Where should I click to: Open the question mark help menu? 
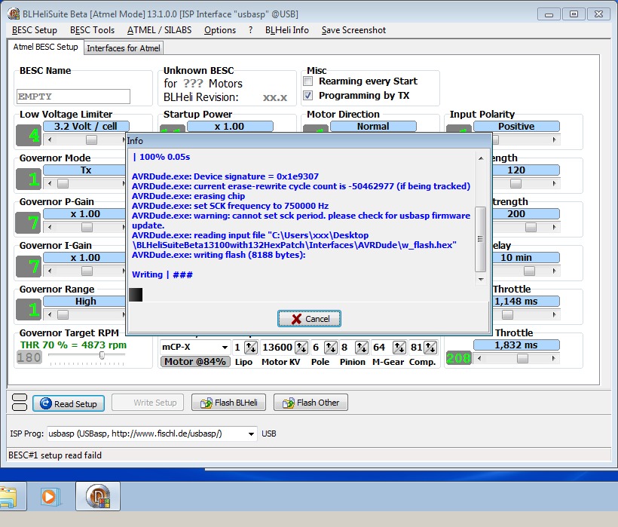(x=250, y=30)
